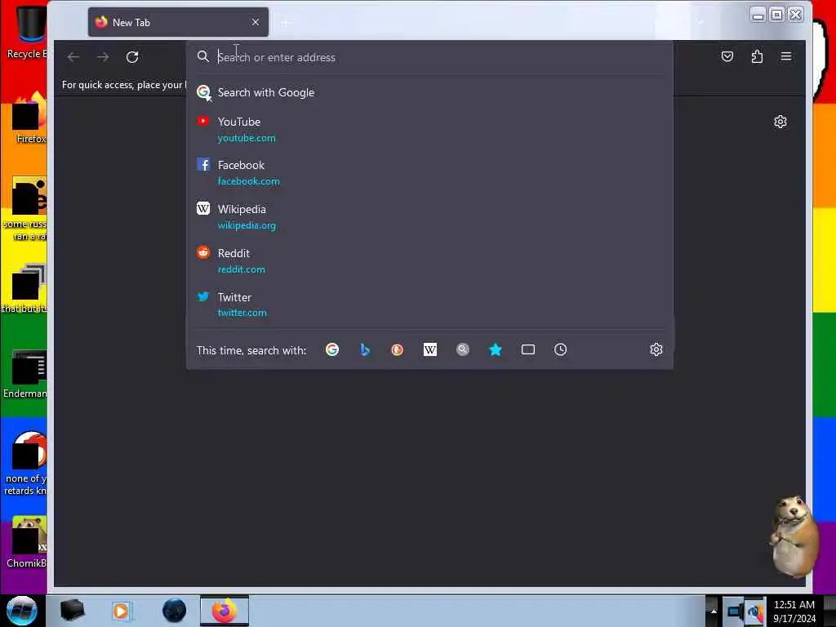Search this time with Wikipedia icon
Viewport: 836px width, 627px height.
[429, 349]
